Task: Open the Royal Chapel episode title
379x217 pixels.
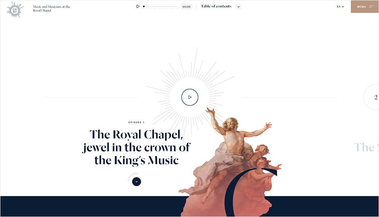Action: tap(137, 148)
